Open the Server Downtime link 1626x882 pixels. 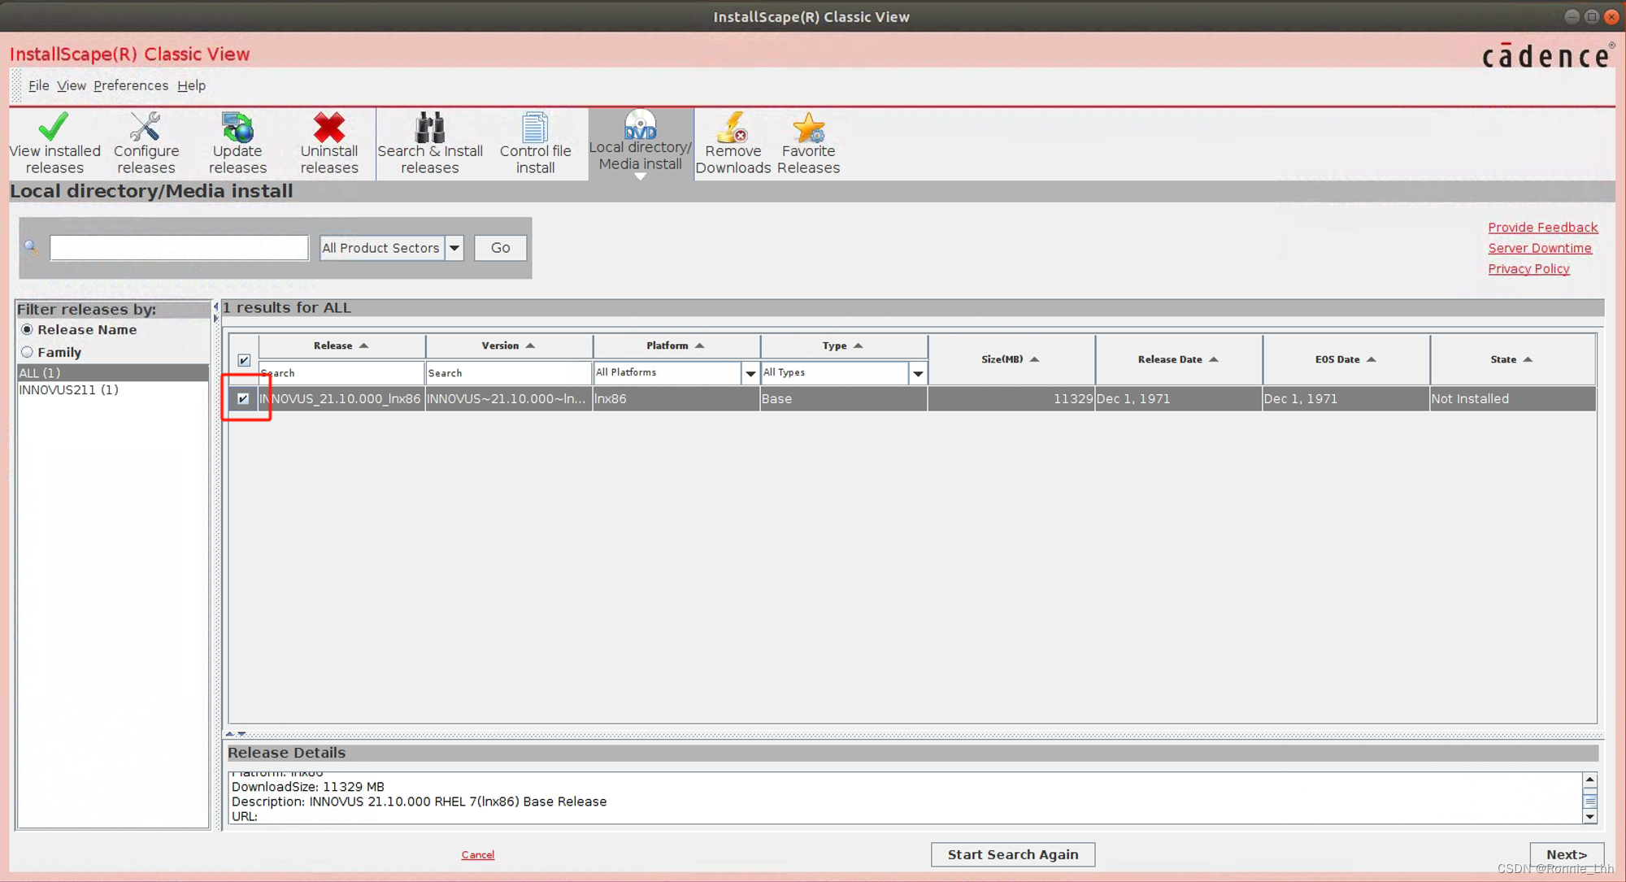point(1539,248)
